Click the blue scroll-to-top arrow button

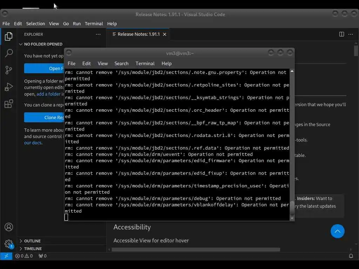click(337, 231)
